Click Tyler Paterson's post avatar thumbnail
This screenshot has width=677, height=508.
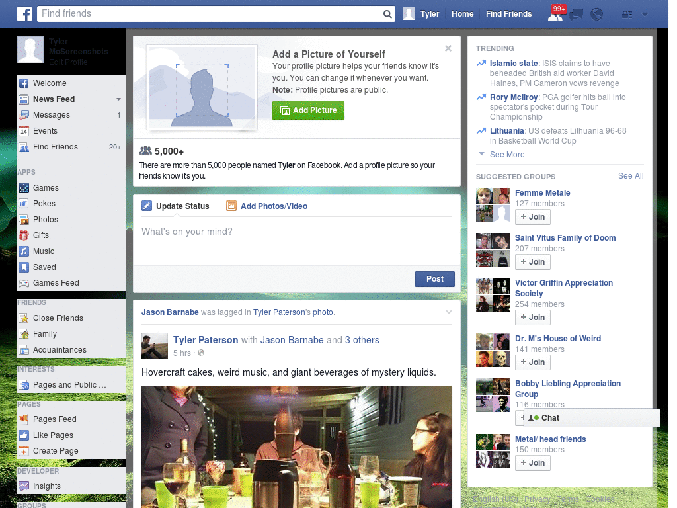(x=155, y=346)
